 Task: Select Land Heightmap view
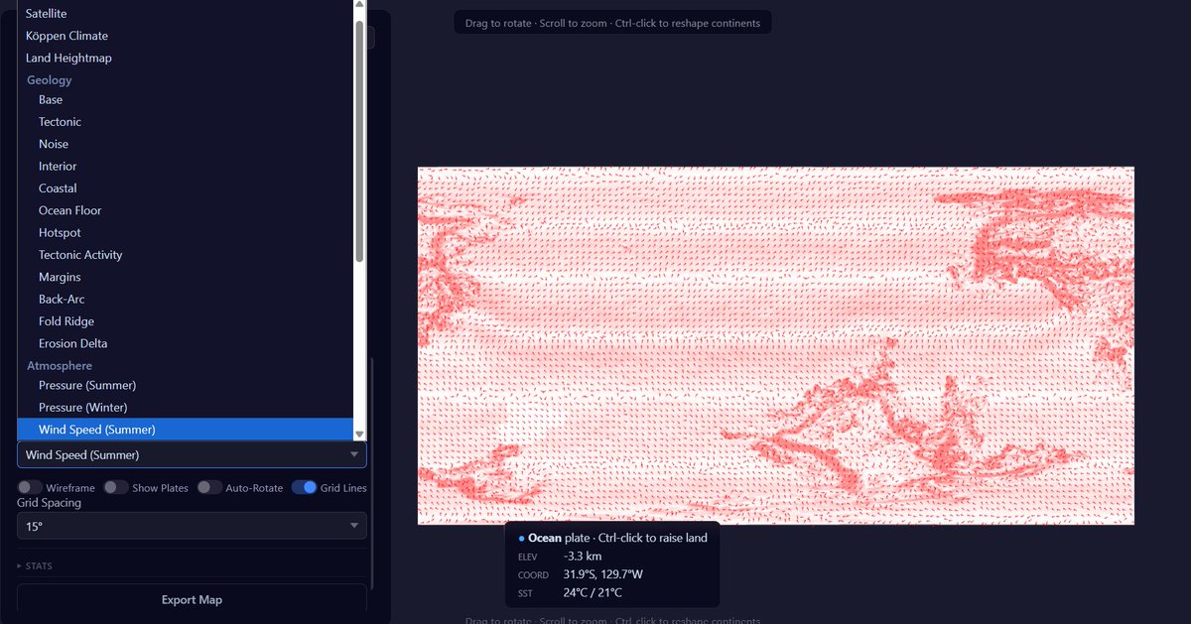pos(186,58)
